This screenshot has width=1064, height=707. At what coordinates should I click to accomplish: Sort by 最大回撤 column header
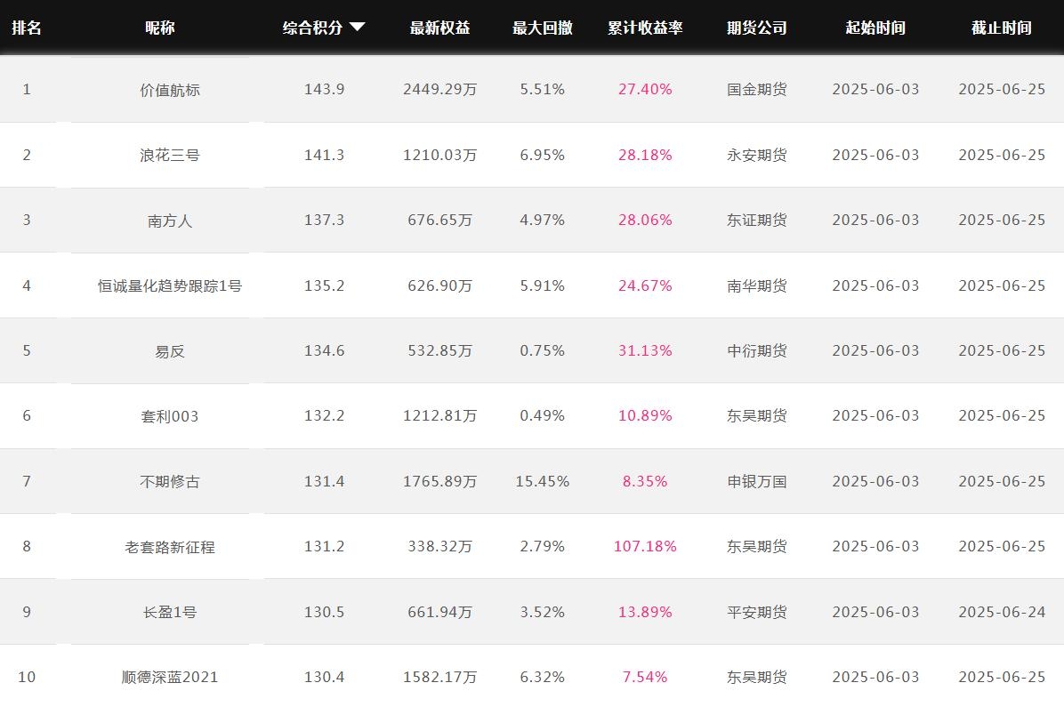542,28
